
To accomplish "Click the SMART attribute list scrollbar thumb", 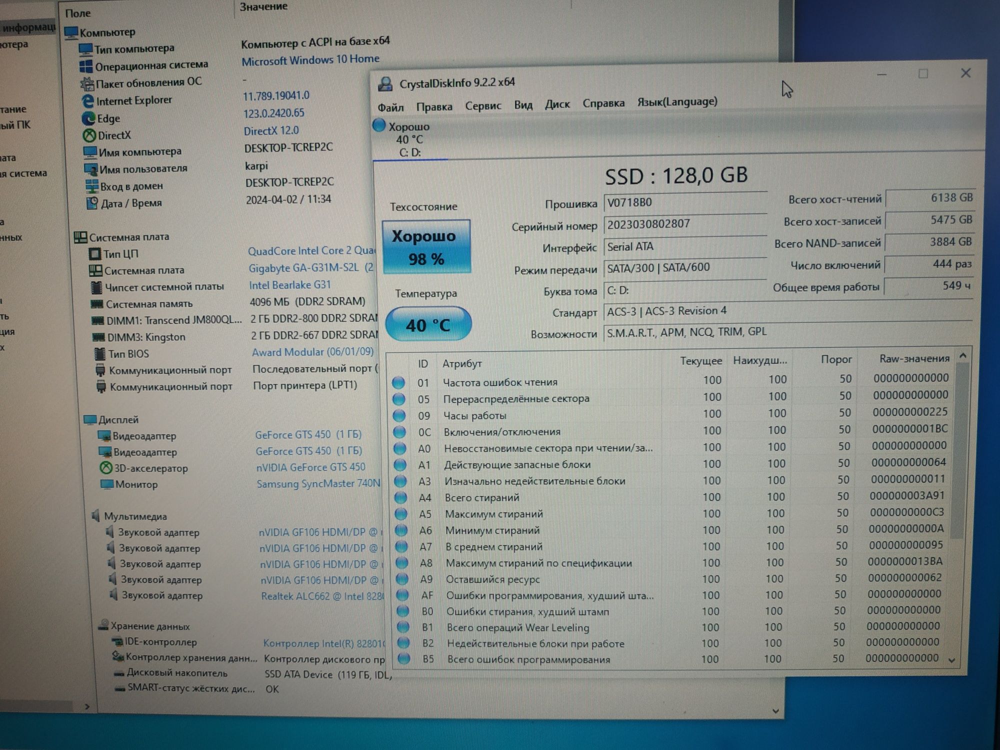I will pyautogui.click(x=958, y=450).
